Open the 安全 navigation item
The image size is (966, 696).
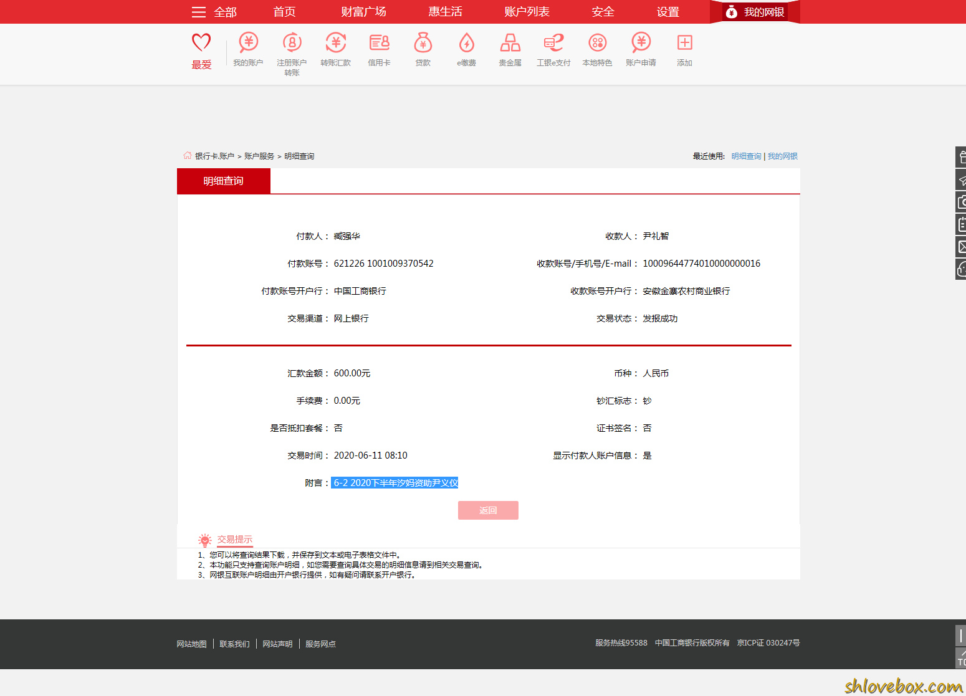[603, 12]
